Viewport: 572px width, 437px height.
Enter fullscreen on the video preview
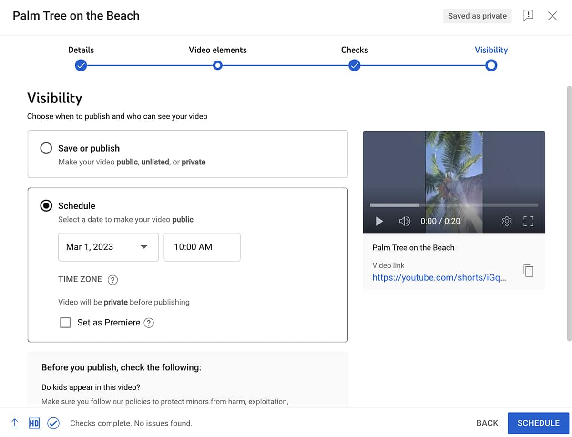pyautogui.click(x=528, y=221)
